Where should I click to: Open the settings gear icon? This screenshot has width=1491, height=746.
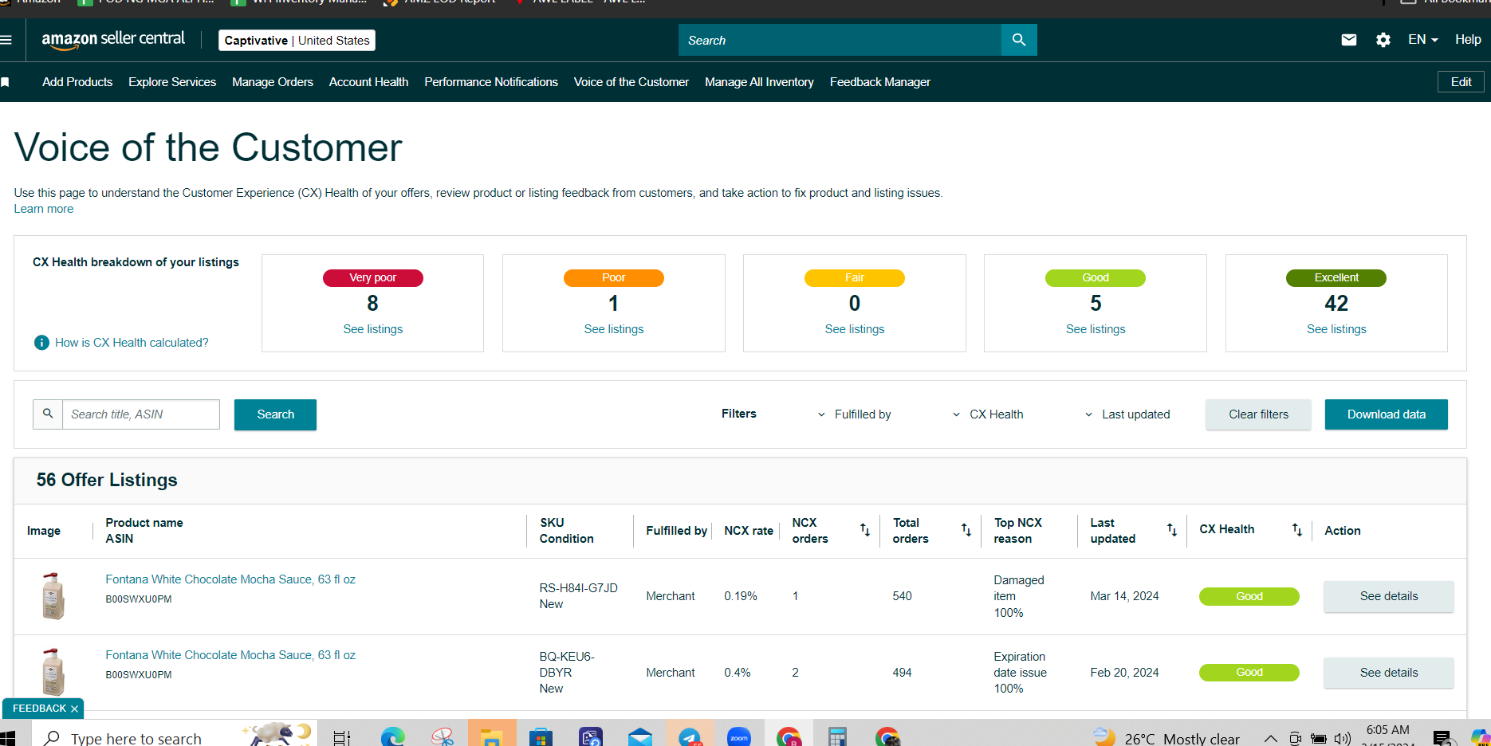pyautogui.click(x=1383, y=40)
